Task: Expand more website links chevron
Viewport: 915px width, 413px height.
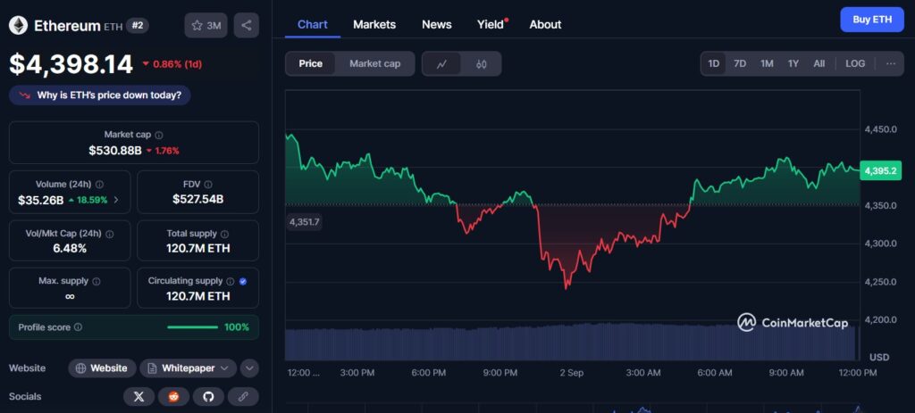Action: click(x=249, y=368)
